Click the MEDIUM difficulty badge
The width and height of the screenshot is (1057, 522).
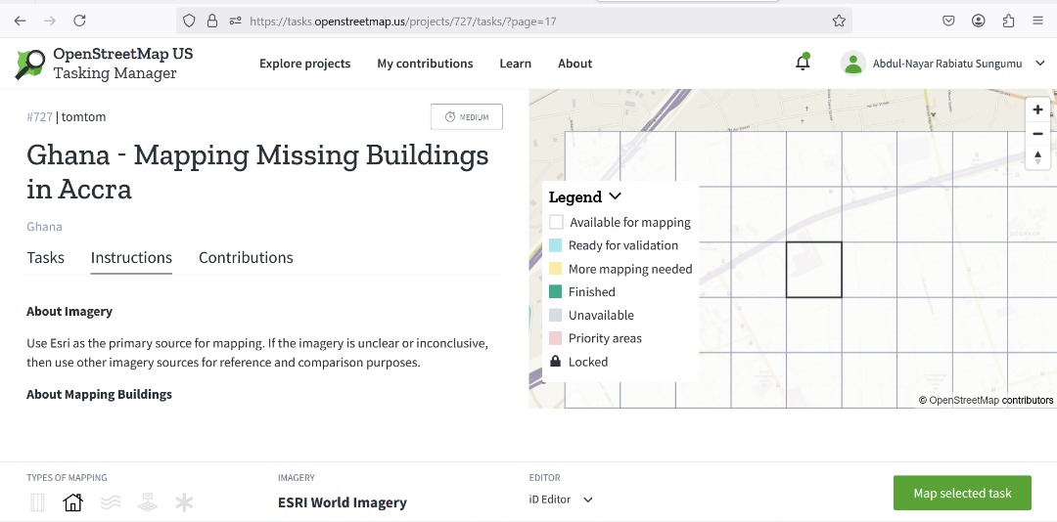pyautogui.click(x=467, y=117)
